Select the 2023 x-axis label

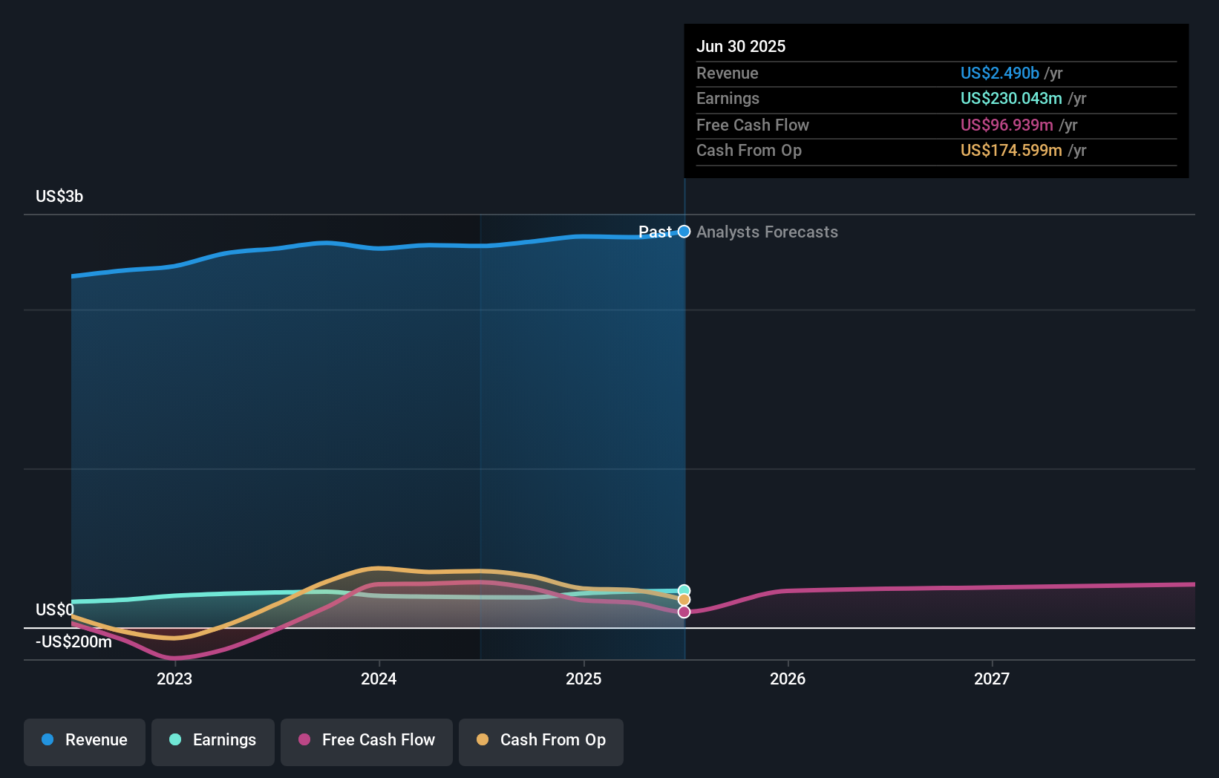174,679
